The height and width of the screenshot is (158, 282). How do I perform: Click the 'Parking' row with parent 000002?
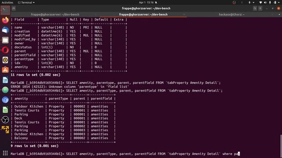63,126
